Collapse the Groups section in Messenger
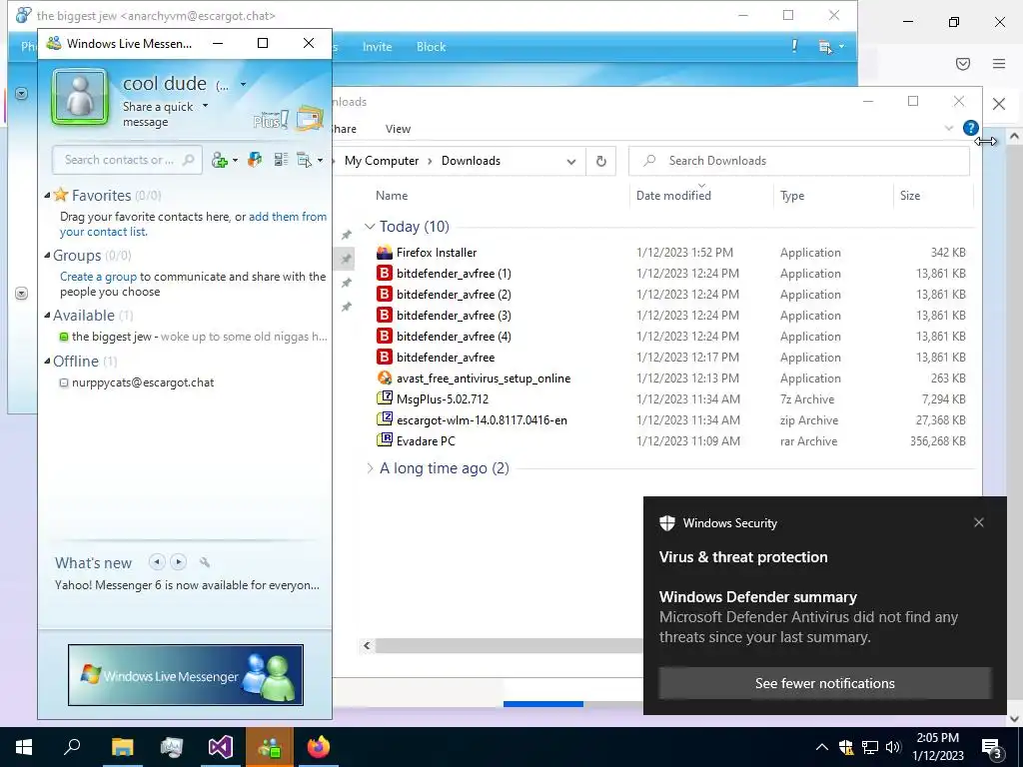The image size is (1023, 767). tap(48, 256)
